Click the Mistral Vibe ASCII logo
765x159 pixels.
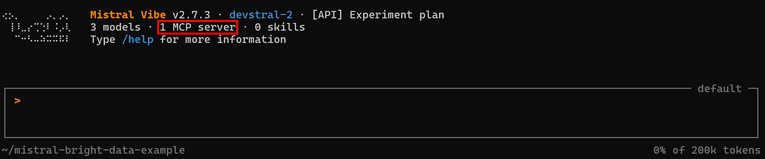click(36, 27)
